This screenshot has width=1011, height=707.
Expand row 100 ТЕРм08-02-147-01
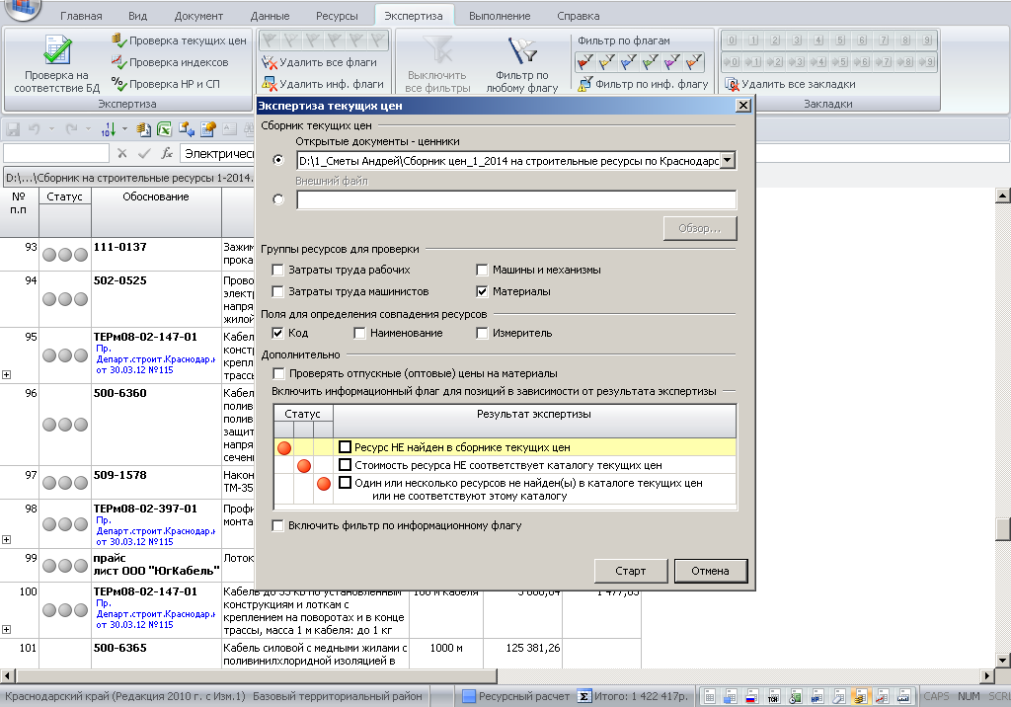(x=7, y=630)
